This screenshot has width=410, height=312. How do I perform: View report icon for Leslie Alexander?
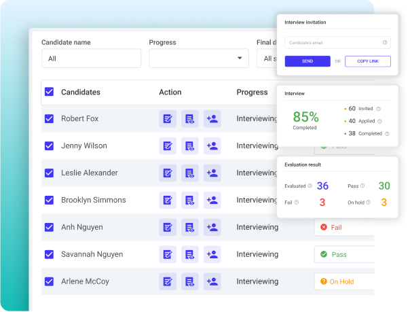coord(190,173)
